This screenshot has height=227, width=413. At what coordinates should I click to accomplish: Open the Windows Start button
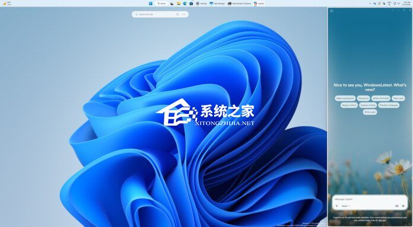[151, 4]
